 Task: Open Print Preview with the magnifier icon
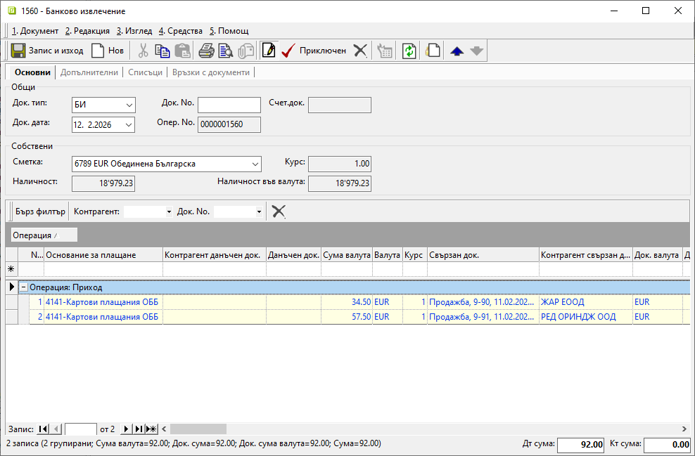[x=225, y=51]
